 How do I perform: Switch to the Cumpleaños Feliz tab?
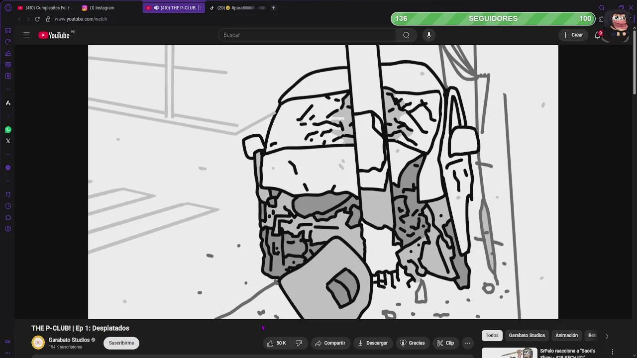45,8
